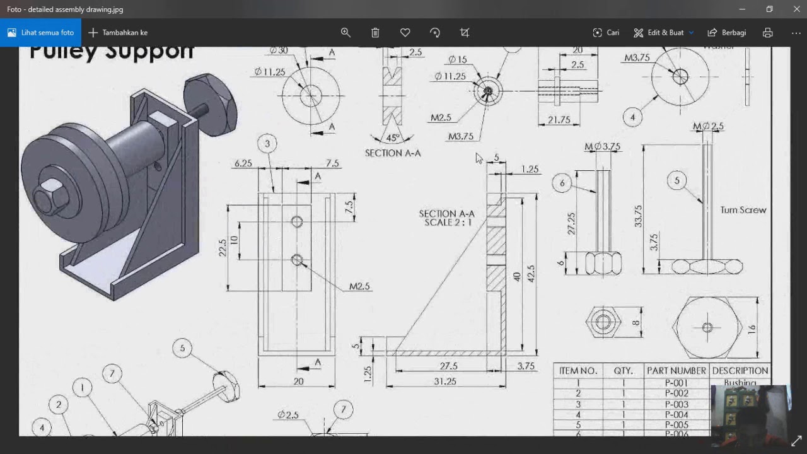Screen dimensions: 807x454
Task: Click the "31.25" base dimension
Action: (445, 381)
